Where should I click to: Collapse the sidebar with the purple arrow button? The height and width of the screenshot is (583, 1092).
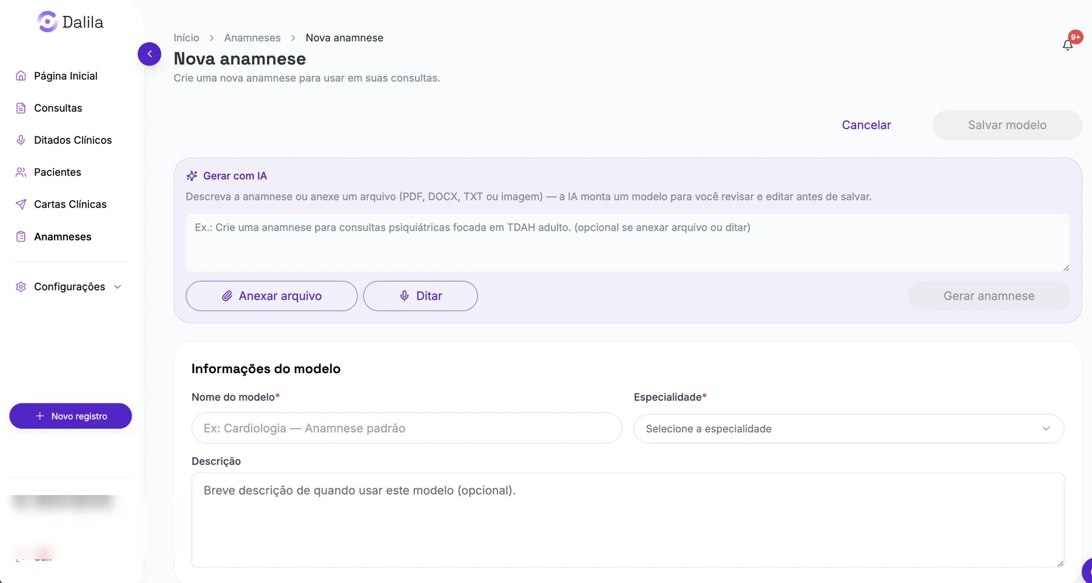[x=149, y=54]
